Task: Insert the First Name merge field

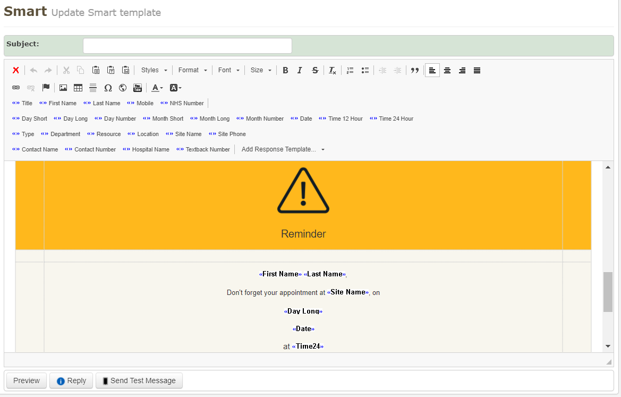Action: 58,103
